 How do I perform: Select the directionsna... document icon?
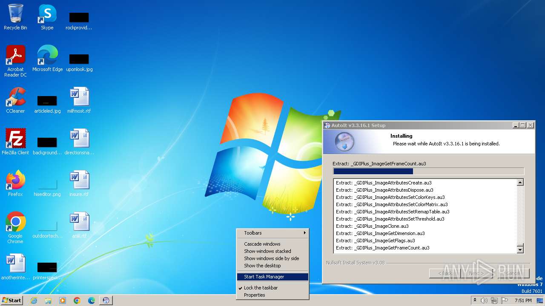(79, 142)
